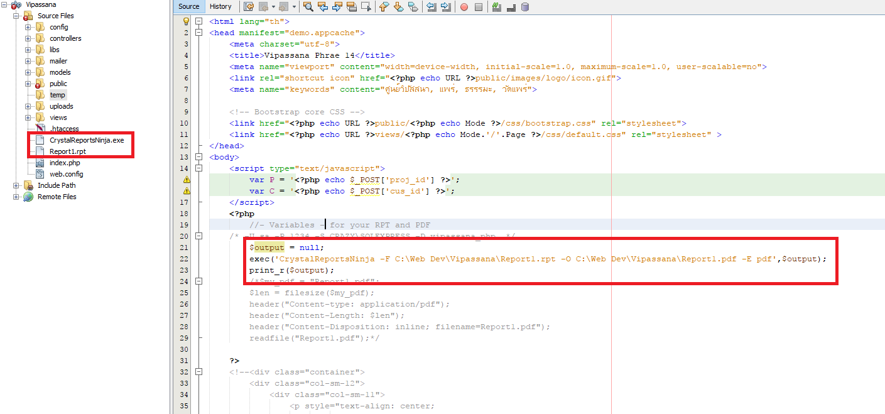
Task: Expand the mailer folder
Action: (x=28, y=61)
